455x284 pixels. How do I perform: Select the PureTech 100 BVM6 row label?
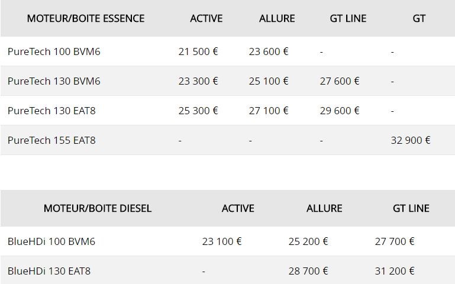pos(54,51)
